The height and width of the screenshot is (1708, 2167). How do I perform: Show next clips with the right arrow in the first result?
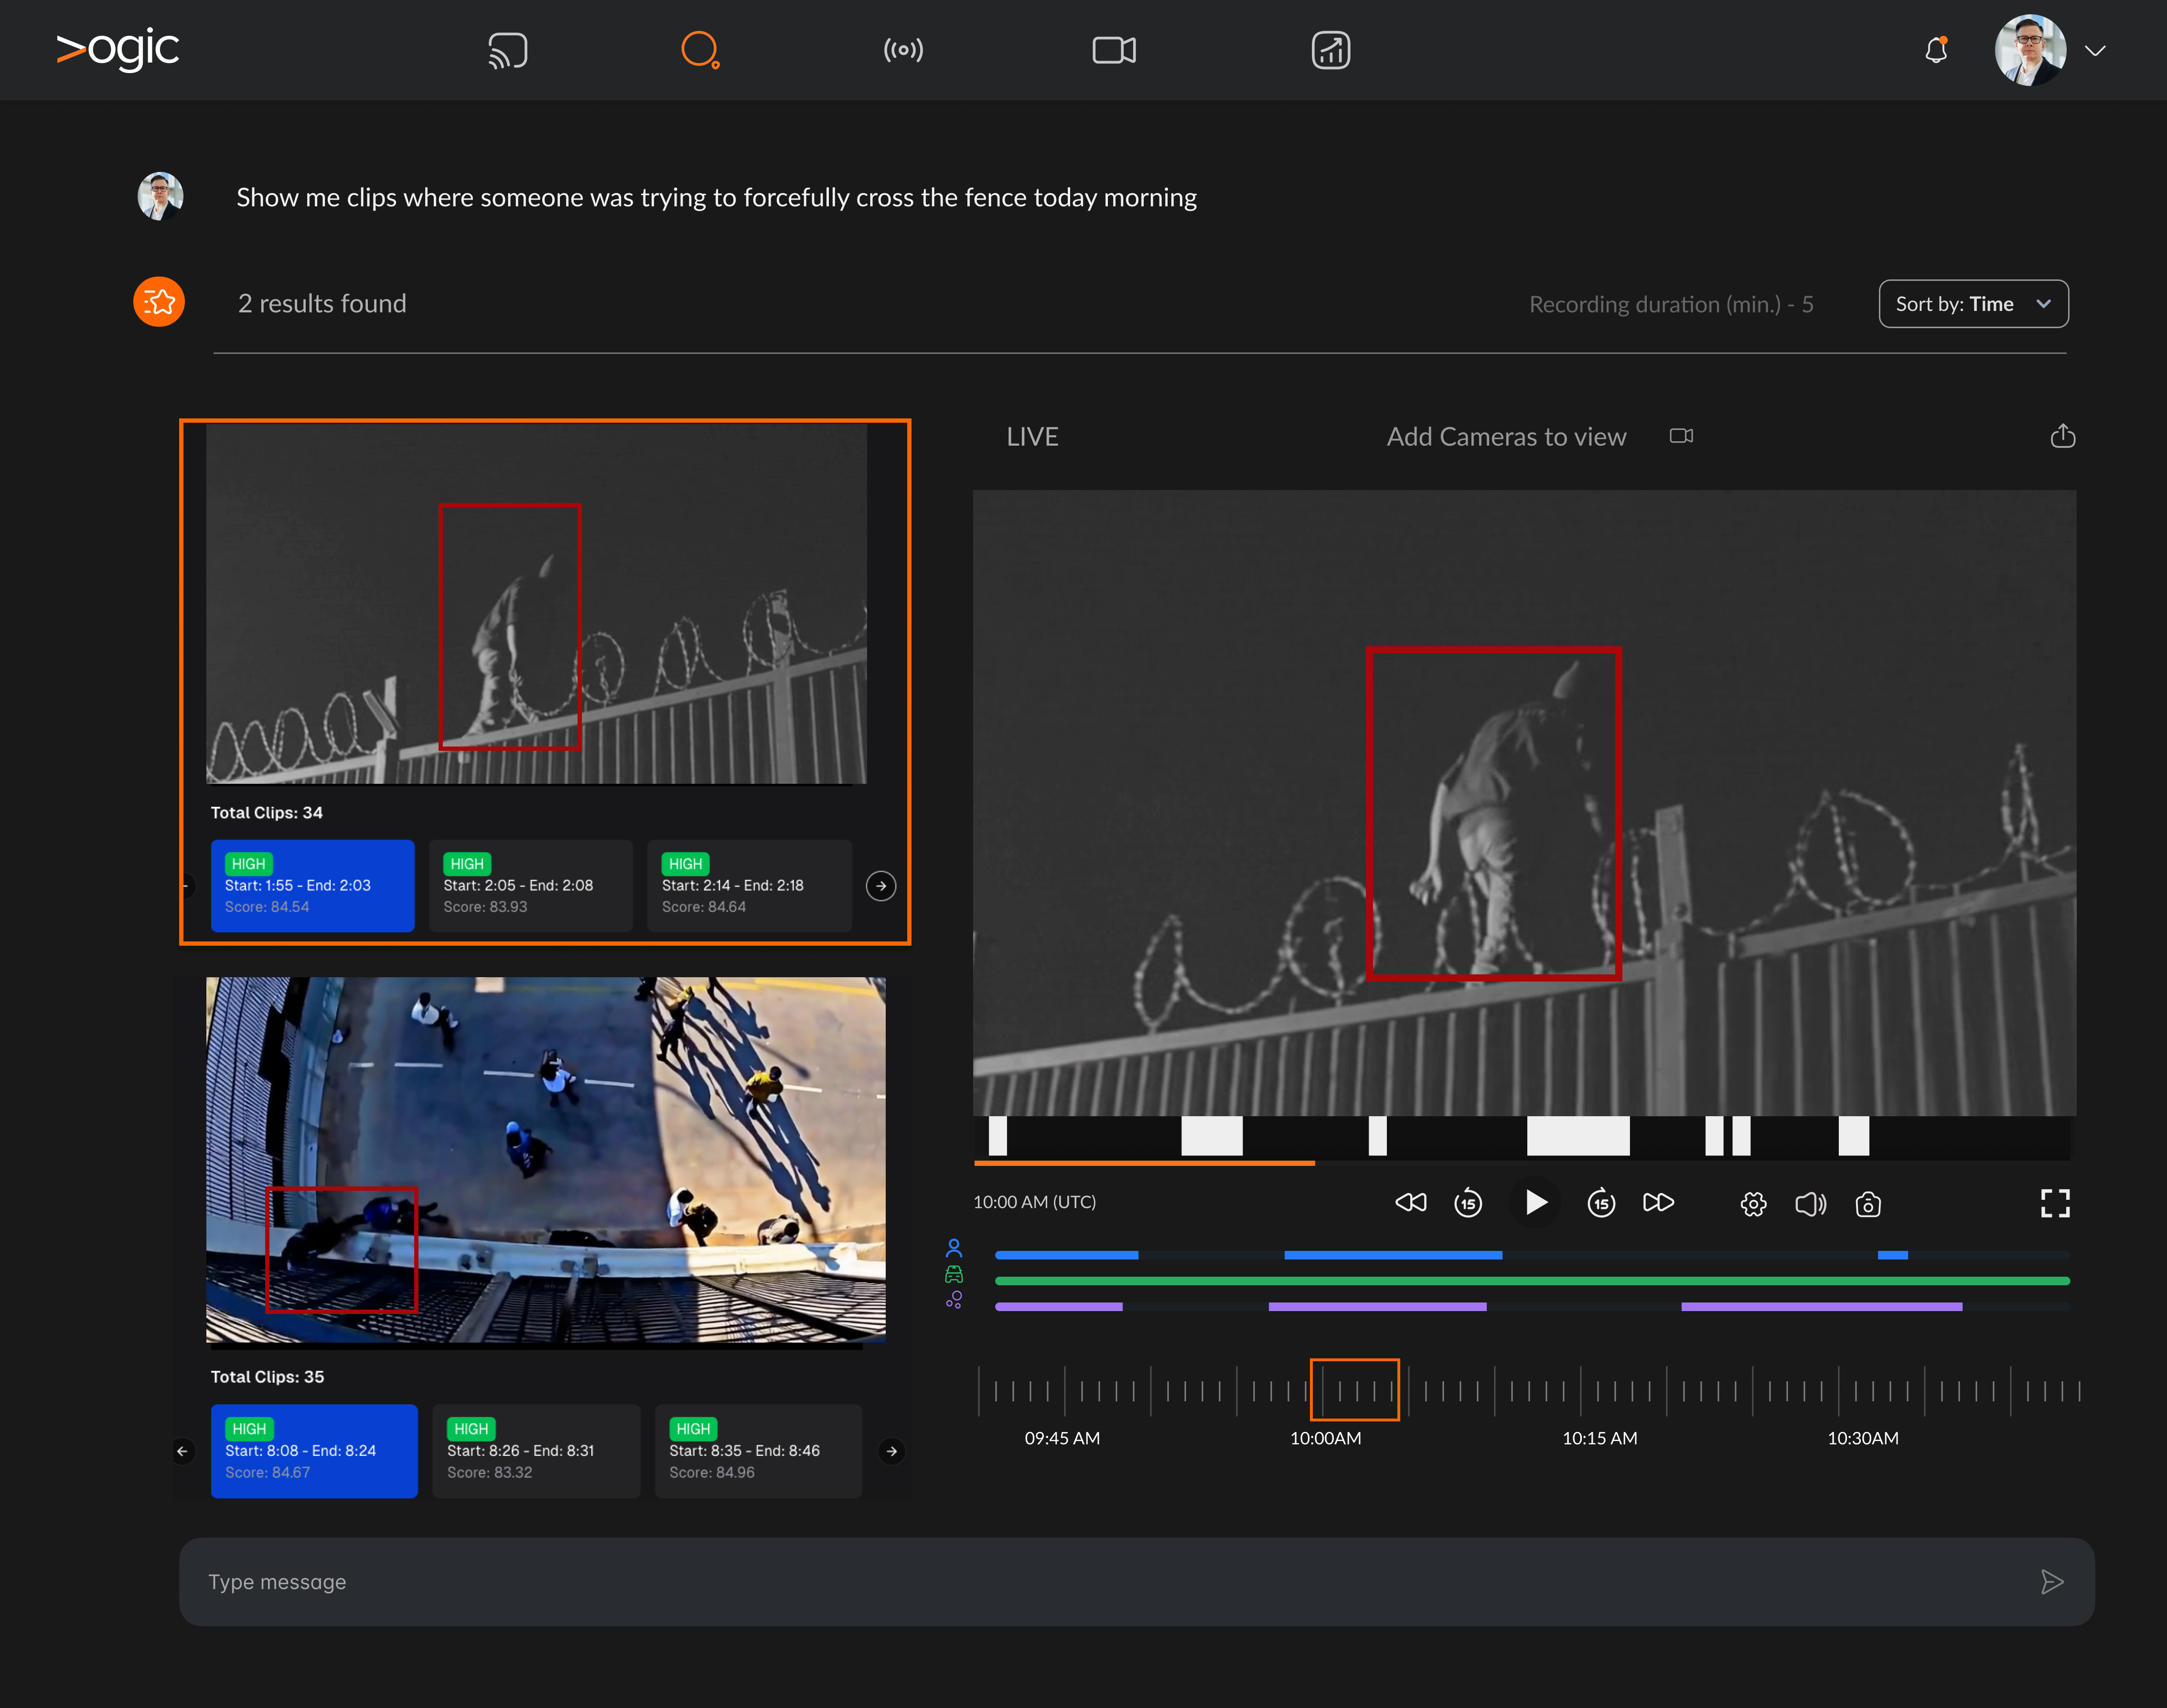pos(880,886)
